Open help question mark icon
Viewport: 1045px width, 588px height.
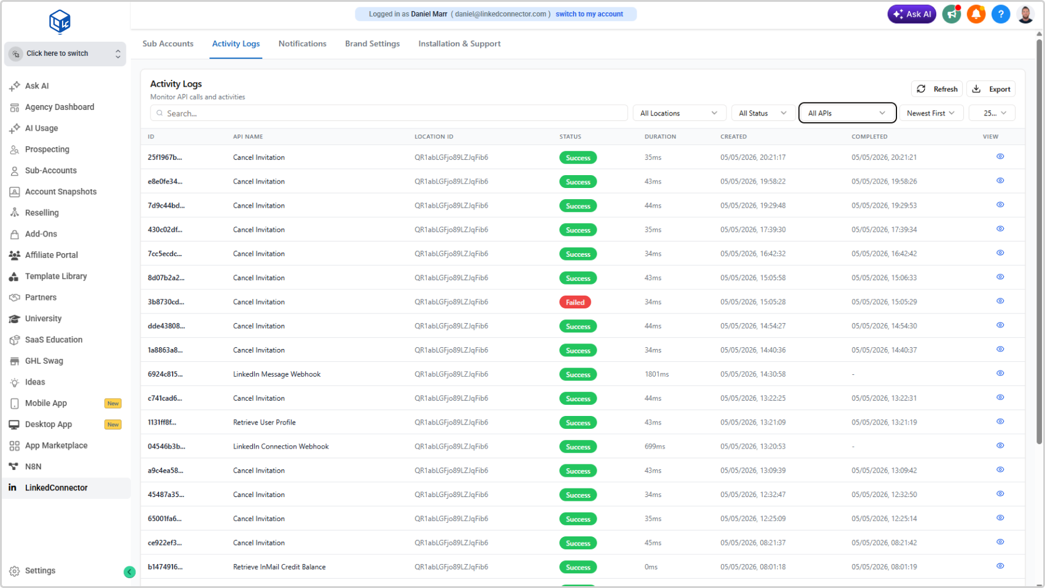pos(1001,14)
